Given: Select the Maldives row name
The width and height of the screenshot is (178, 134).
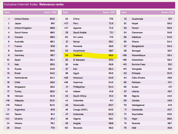Looking at the screenshot, I should coord(136,37).
